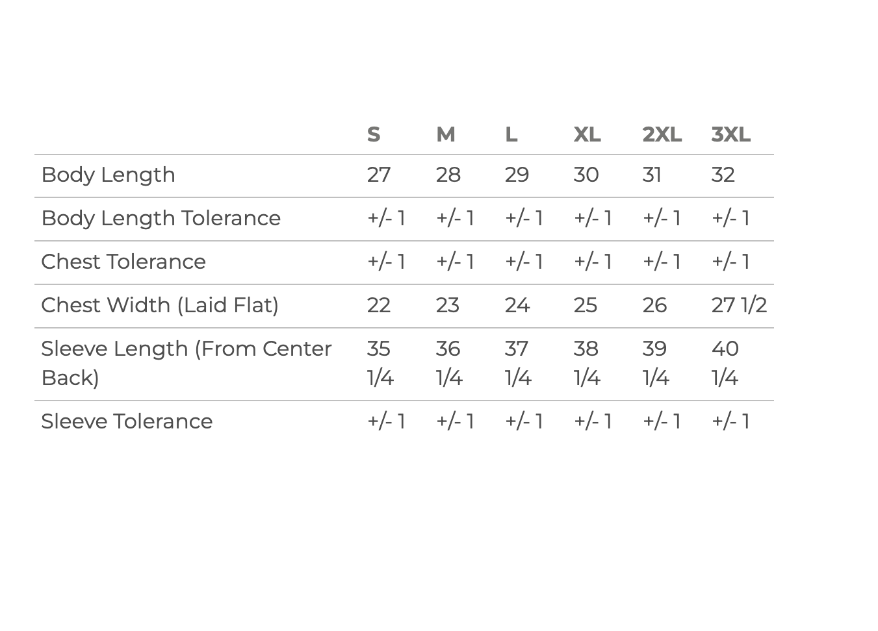
Task: Select the Sleeve Length value 35 1/4
Action: (x=380, y=363)
